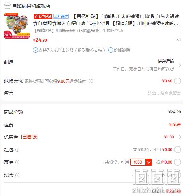The image size is (183, 196).
Task: Click the 价格说明 info icon
Action: coord(111,50)
